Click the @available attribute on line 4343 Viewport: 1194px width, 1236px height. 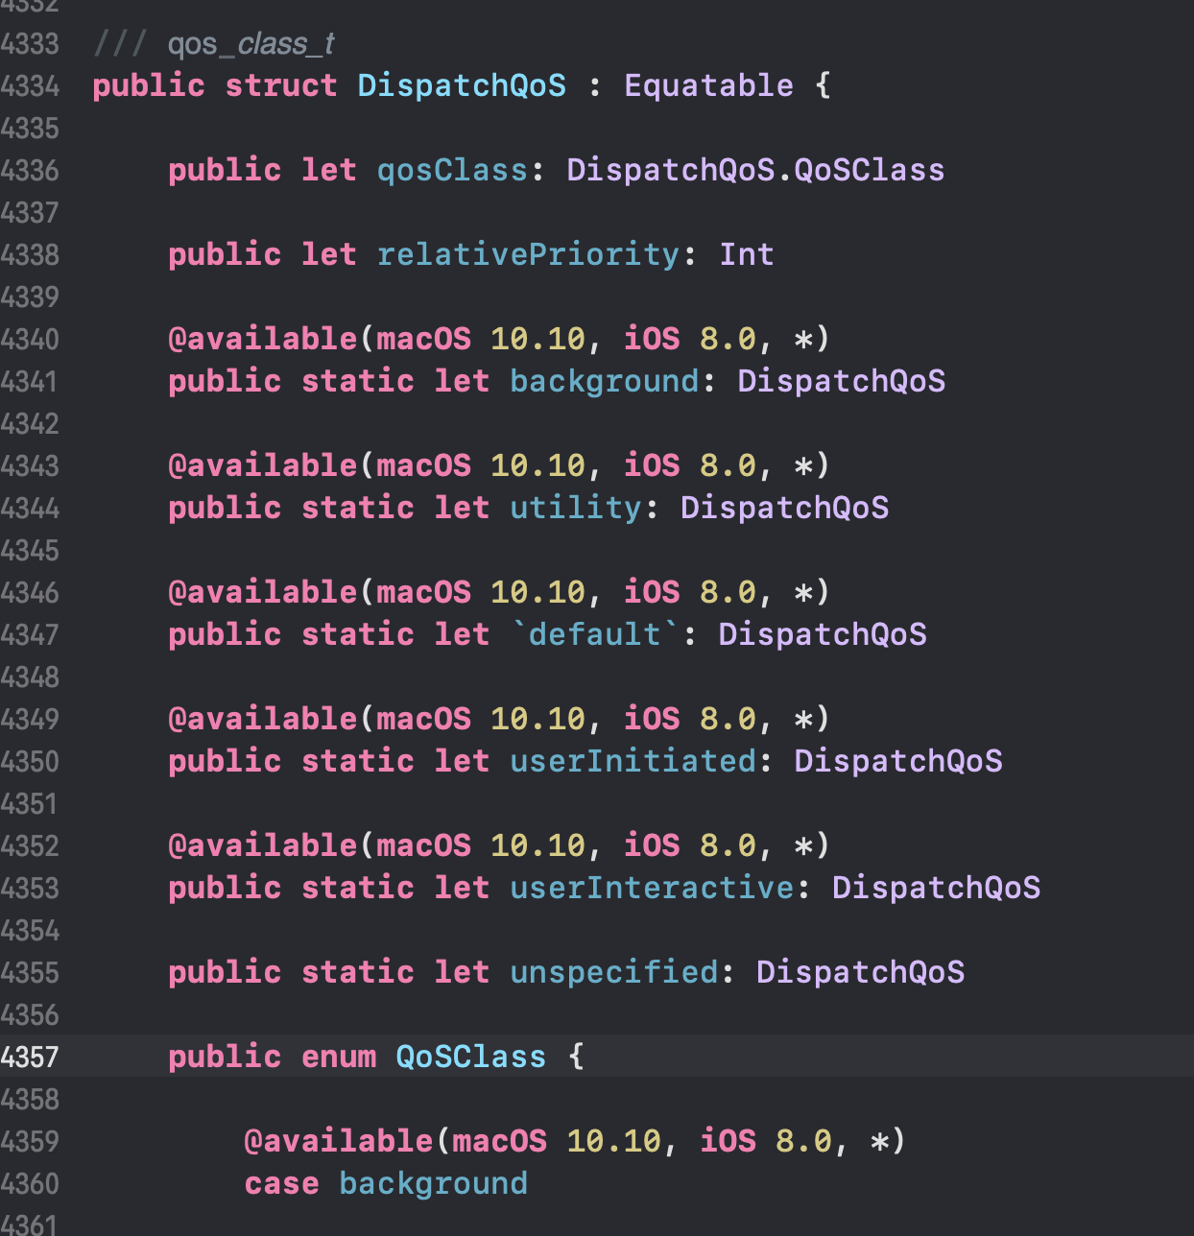click(x=262, y=465)
